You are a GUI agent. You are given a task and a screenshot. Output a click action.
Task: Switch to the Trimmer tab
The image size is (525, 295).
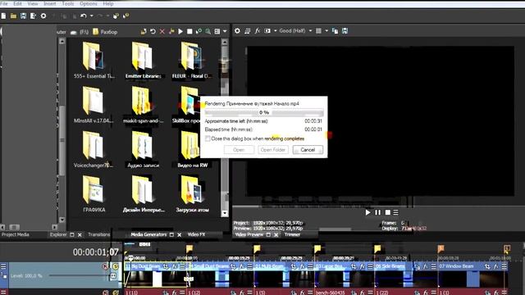292,235
